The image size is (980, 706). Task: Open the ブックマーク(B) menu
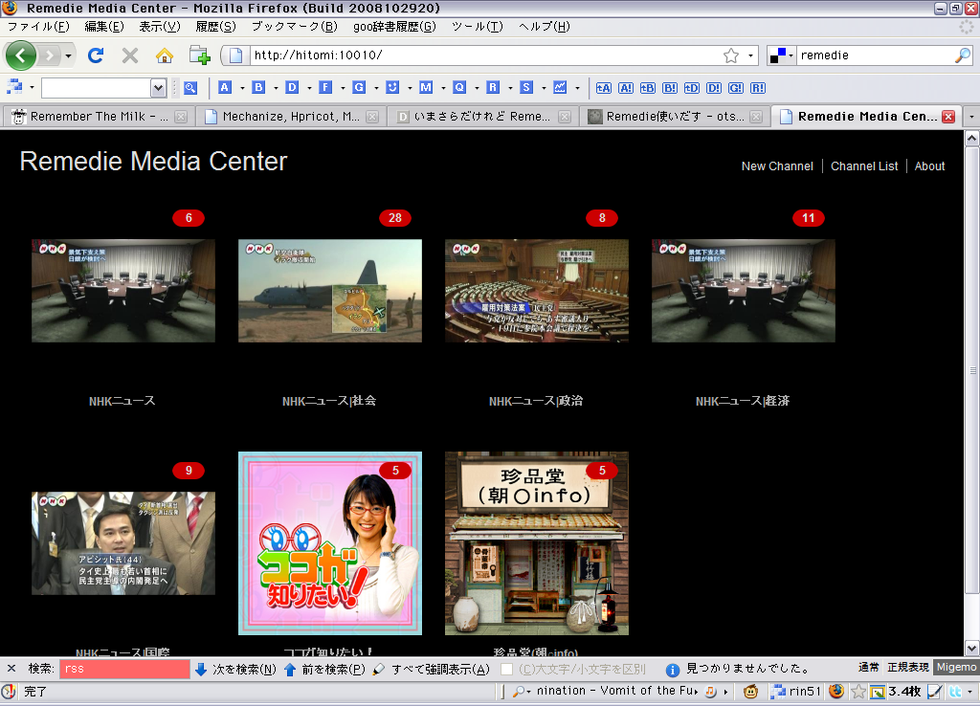click(x=295, y=27)
